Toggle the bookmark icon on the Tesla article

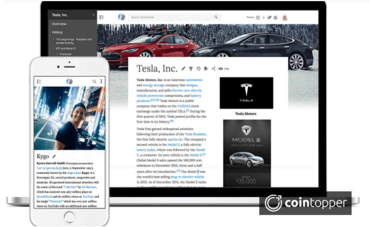tap(206, 68)
